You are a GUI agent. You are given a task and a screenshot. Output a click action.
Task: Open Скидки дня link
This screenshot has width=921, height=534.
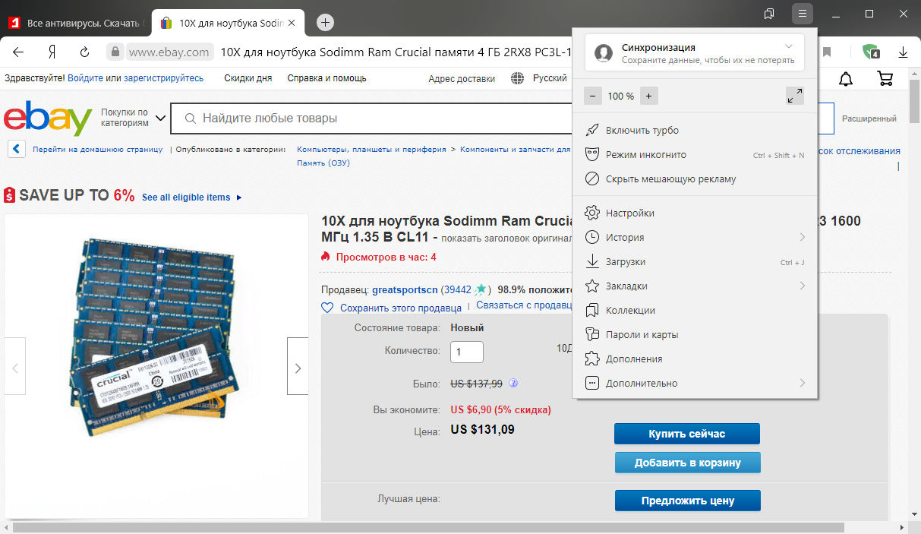coord(248,78)
